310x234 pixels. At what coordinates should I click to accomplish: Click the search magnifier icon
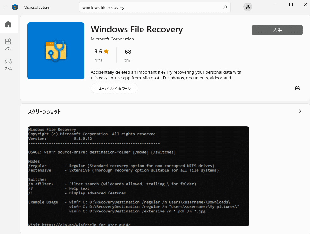(225, 7)
